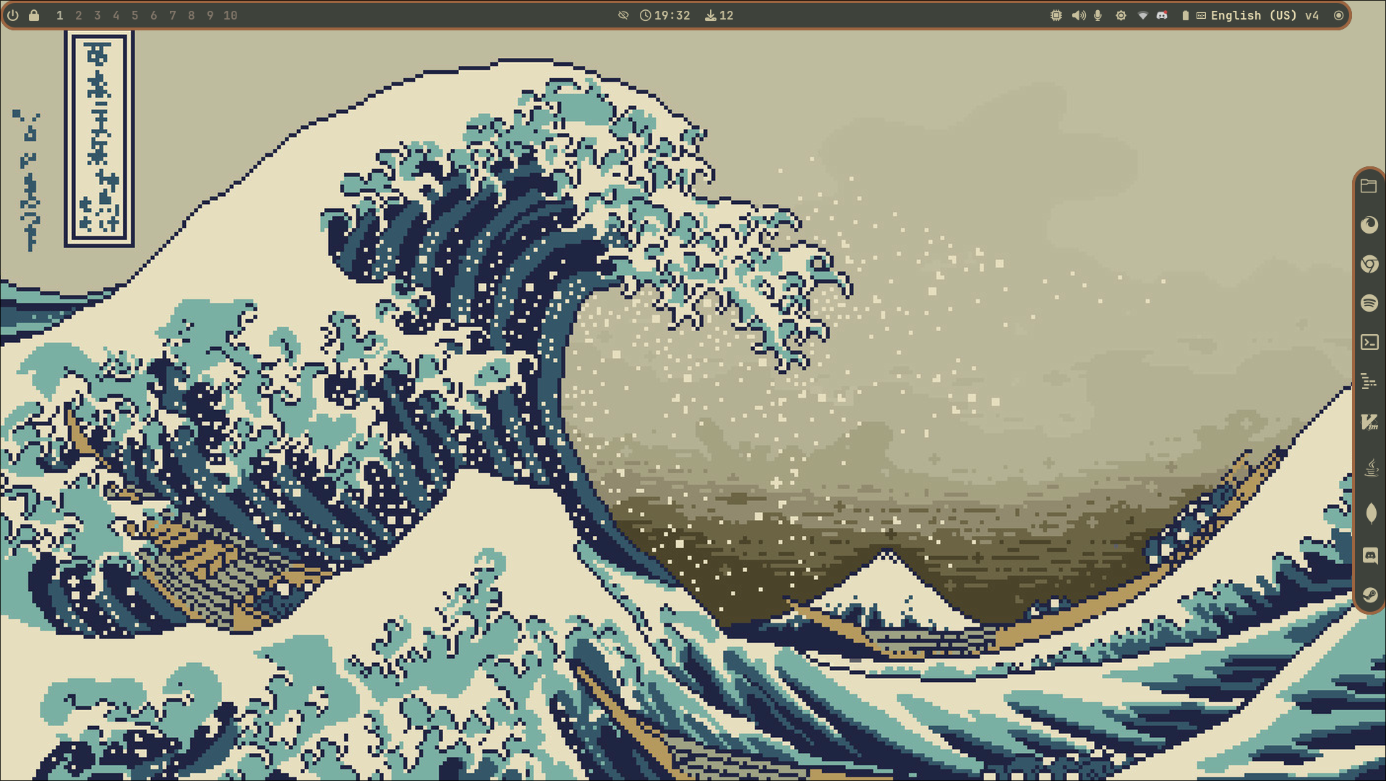Launch the Java app from dock
Screen dimensions: 1386x781
point(1371,468)
